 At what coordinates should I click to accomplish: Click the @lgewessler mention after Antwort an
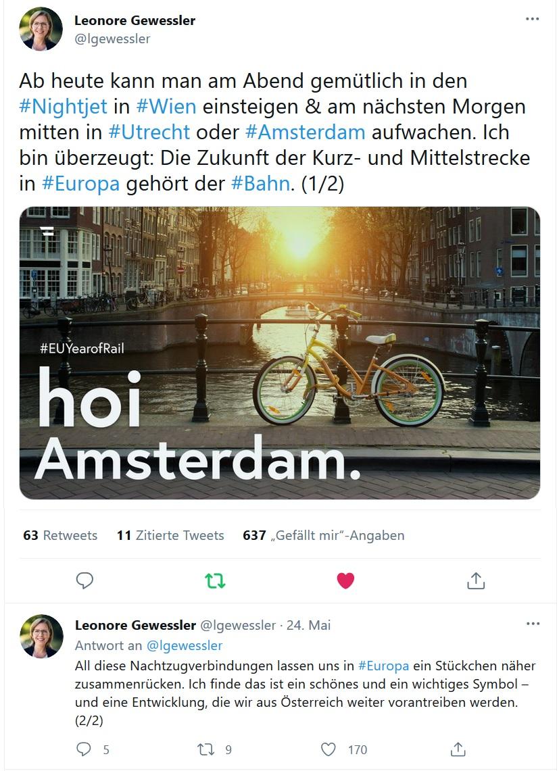[x=185, y=645]
